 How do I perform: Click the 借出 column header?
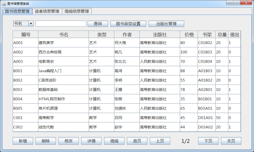pos(234,34)
